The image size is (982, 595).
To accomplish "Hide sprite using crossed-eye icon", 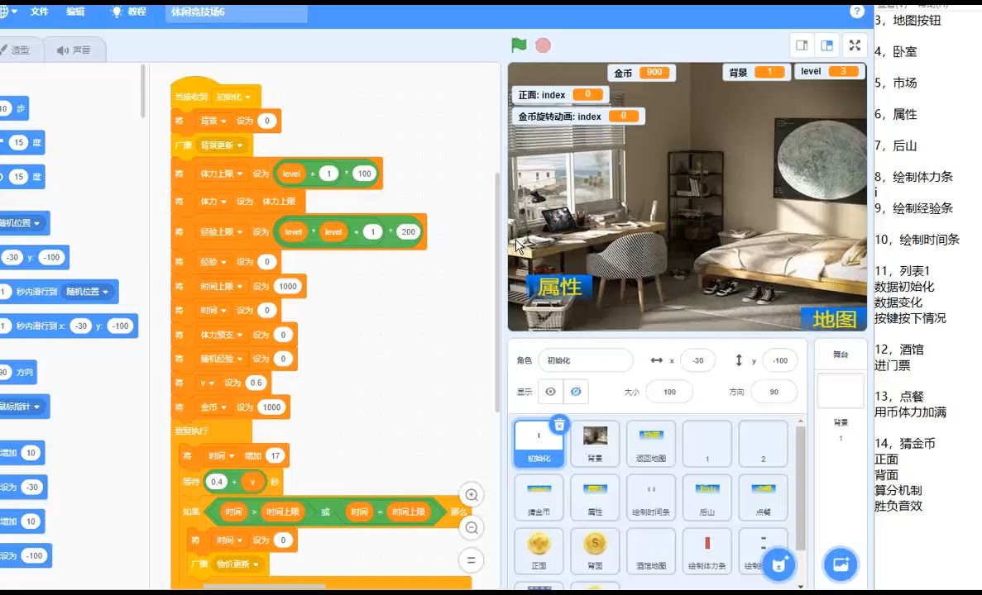I will pos(576,392).
